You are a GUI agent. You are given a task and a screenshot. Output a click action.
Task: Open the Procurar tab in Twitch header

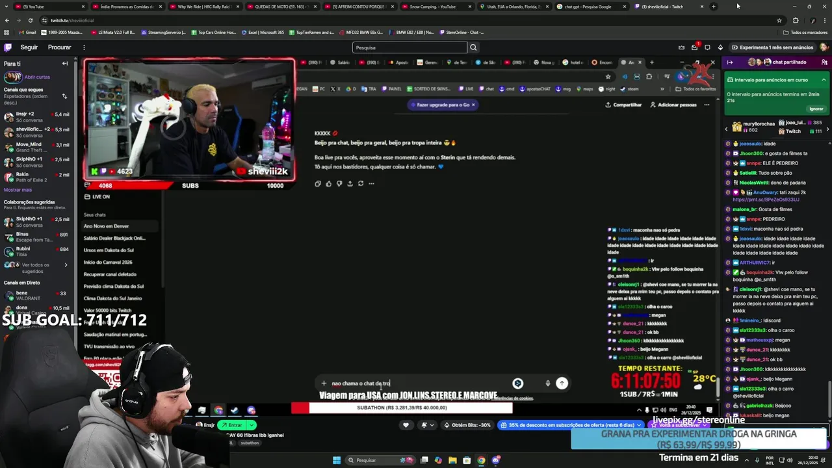pyautogui.click(x=59, y=47)
